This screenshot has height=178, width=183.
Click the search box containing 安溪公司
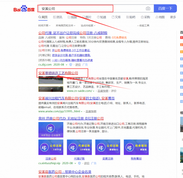(91, 9)
